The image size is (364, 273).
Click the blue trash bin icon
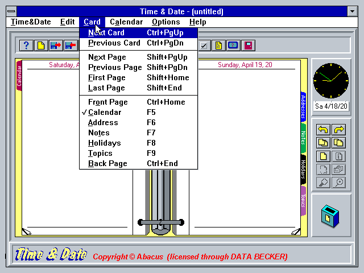pos(330,216)
